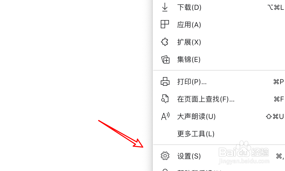
Task: Open 设置(S) from the menu
Action: pos(219,156)
